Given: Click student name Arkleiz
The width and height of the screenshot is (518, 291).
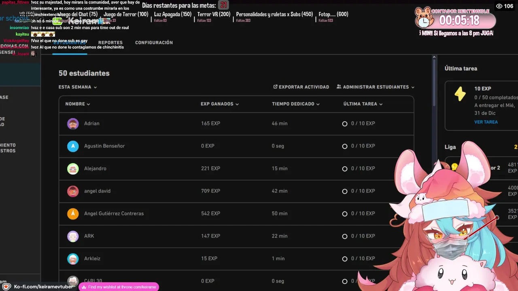Looking at the screenshot, I should (92, 259).
